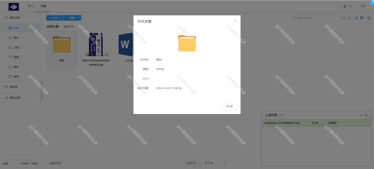Open the 首页 tab
The image size is (374, 169).
(x=30, y=6)
